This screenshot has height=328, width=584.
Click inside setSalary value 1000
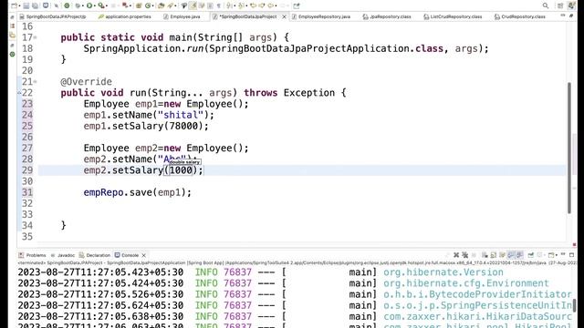[181, 170]
